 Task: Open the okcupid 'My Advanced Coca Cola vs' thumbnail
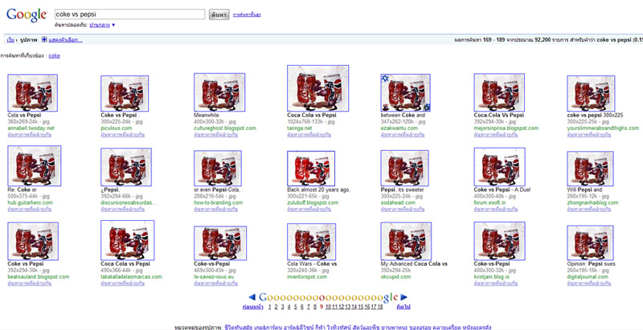click(x=406, y=242)
